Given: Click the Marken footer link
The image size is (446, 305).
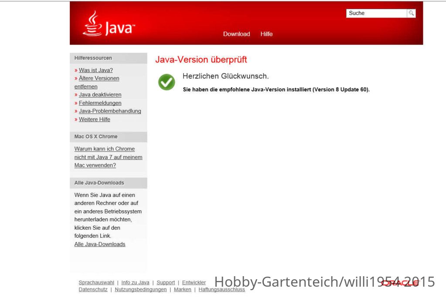Looking at the screenshot, I should click(x=183, y=289).
